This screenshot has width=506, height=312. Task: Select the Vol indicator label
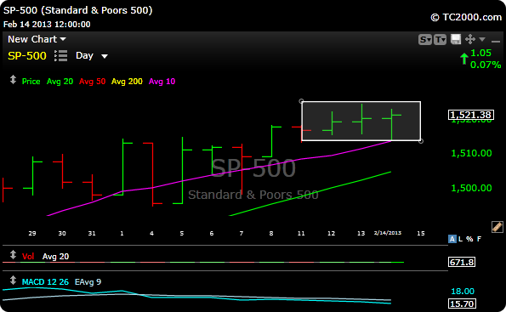(x=28, y=257)
